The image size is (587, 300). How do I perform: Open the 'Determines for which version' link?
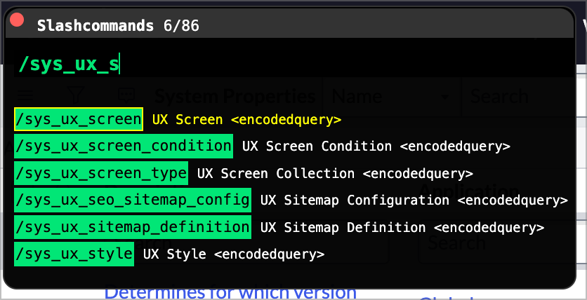tap(230, 292)
